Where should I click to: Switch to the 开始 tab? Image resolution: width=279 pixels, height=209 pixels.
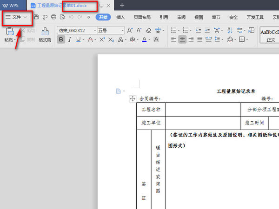103,17
